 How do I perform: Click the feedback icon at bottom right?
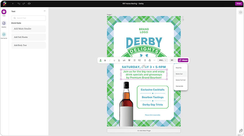pyautogui.click(x=241, y=131)
